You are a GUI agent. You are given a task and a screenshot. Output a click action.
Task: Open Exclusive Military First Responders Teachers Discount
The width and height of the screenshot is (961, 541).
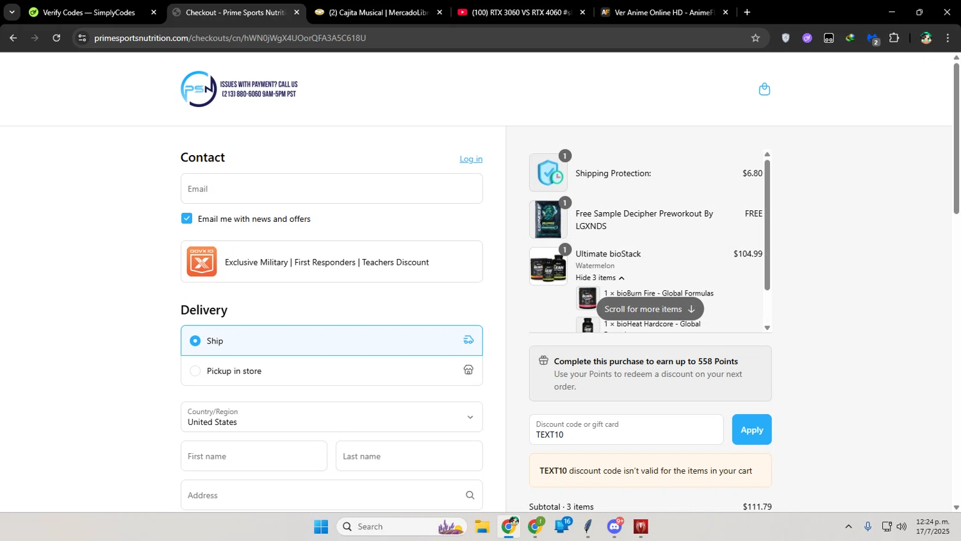[332, 262]
